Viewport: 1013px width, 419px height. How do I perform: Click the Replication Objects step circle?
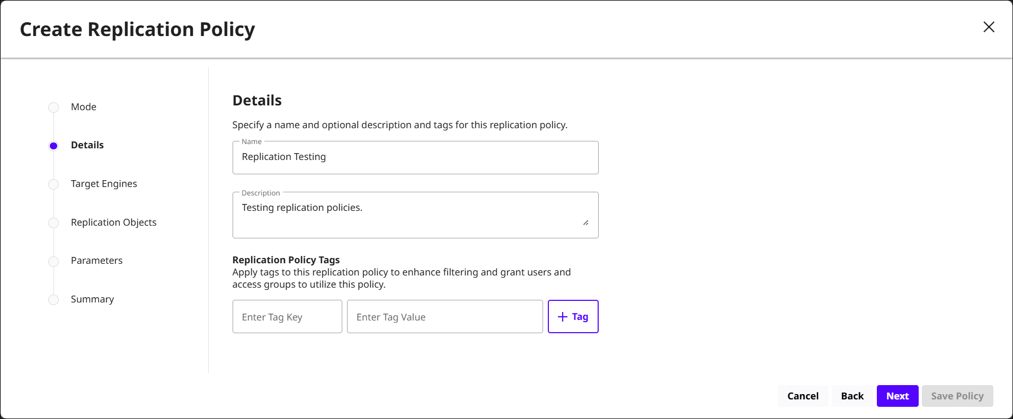click(x=54, y=223)
